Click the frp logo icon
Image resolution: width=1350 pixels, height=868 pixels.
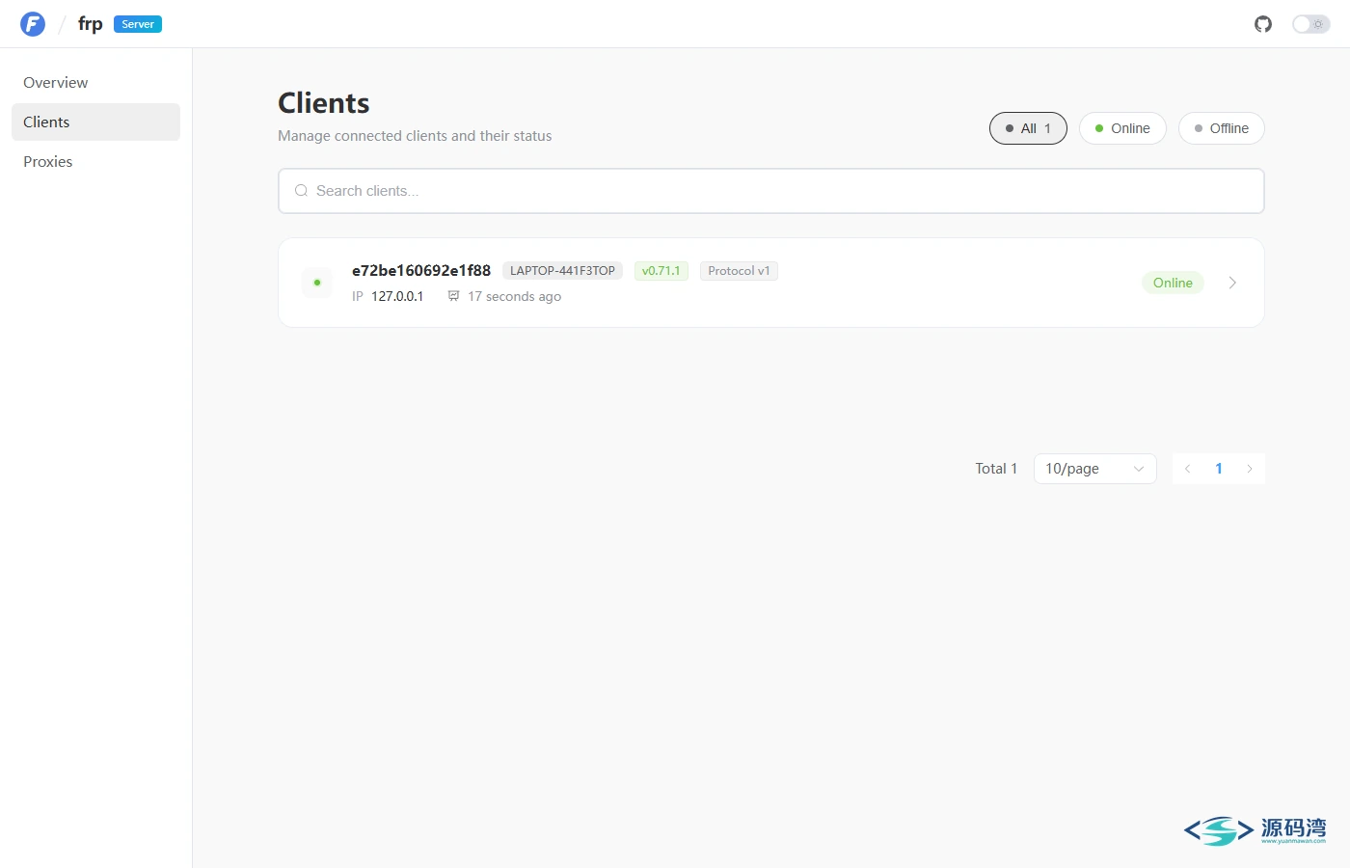click(x=33, y=24)
